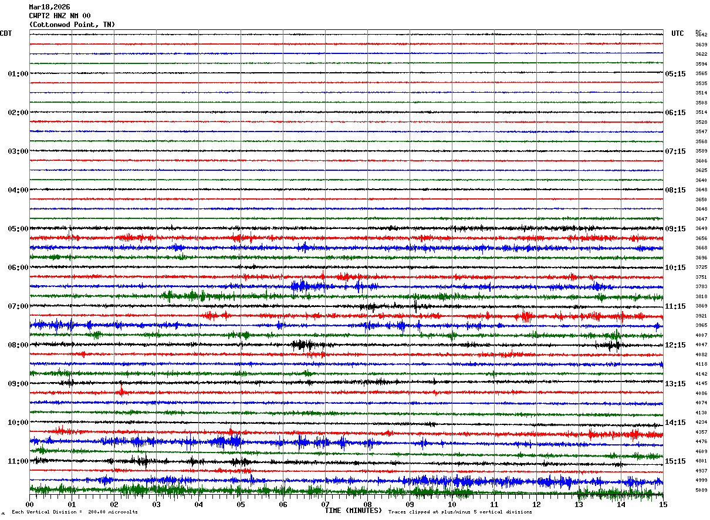Click the '07:15' UTC time label
Viewport: 710px width, 520px height.
(675, 151)
